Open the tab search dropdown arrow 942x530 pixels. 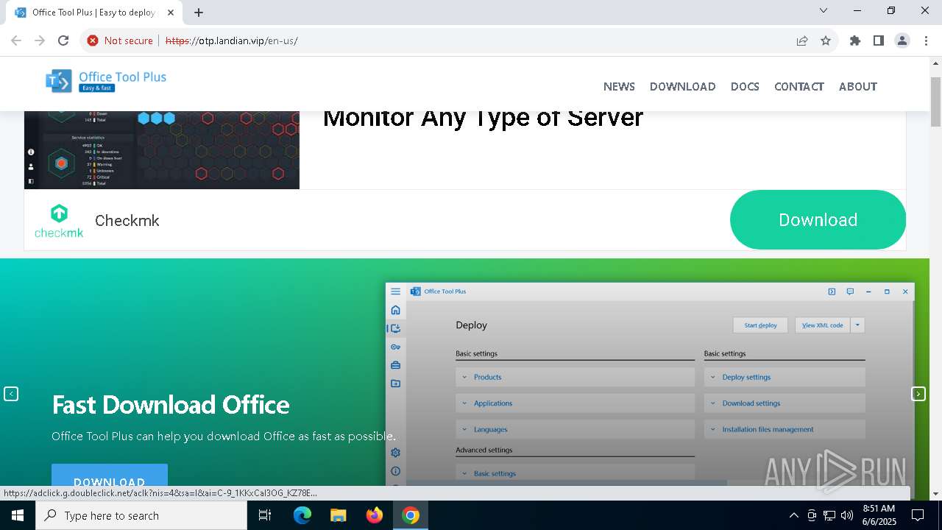[824, 10]
